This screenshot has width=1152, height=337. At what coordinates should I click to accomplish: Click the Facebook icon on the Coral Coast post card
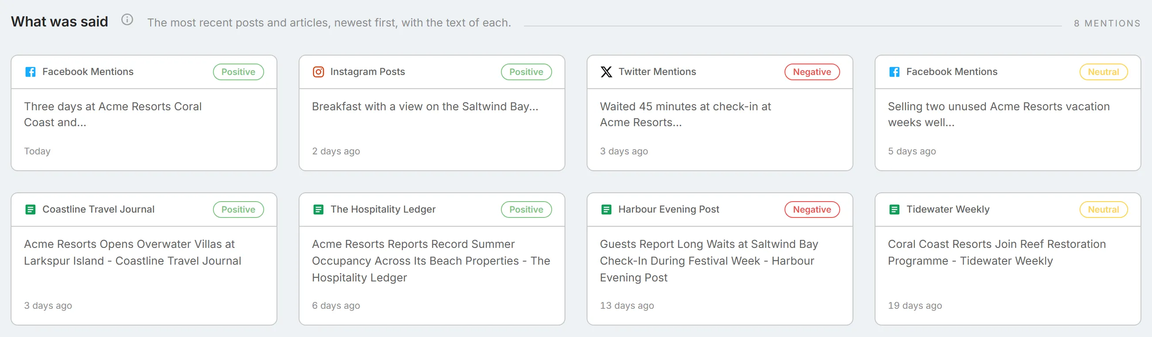point(30,72)
